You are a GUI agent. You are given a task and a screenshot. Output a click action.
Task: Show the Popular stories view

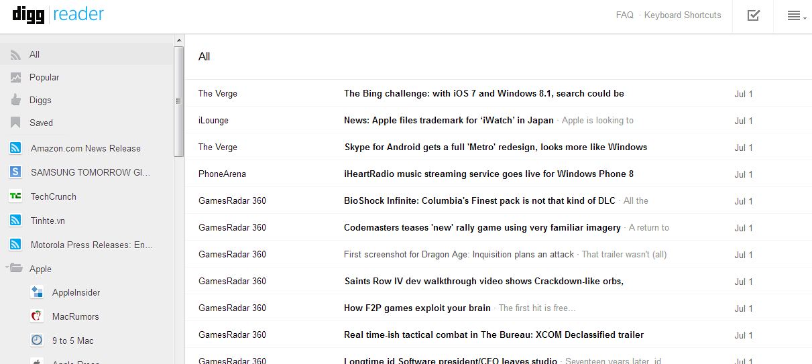coord(44,77)
